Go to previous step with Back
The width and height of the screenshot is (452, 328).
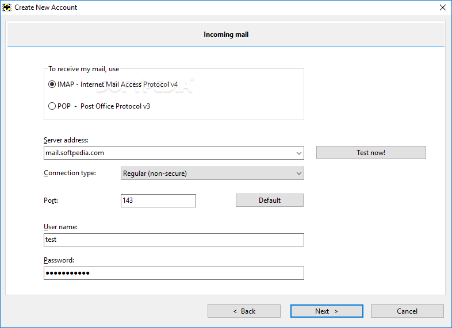(x=244, y=311)
